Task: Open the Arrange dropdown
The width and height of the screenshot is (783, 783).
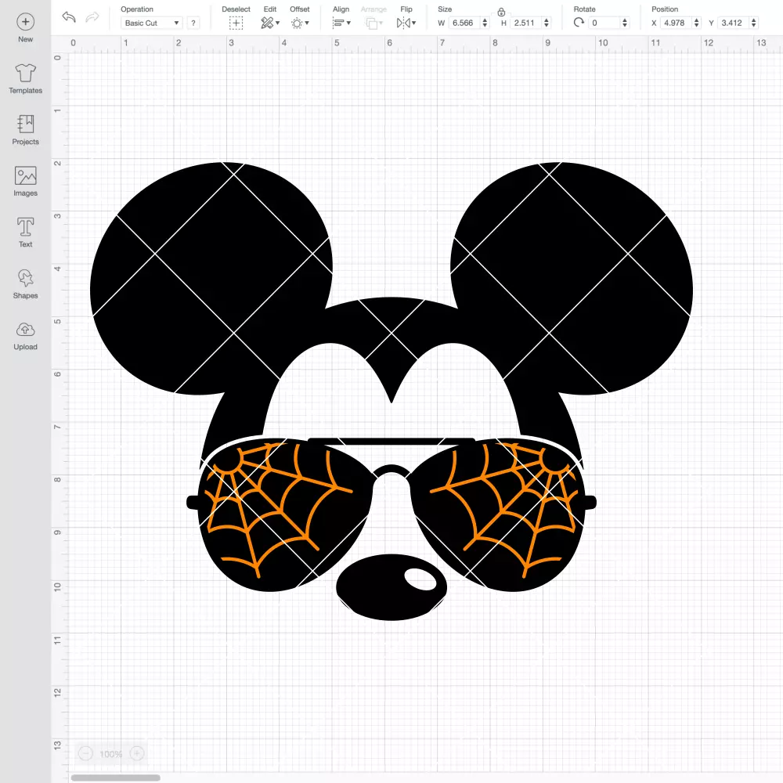Action: [374, 23]
